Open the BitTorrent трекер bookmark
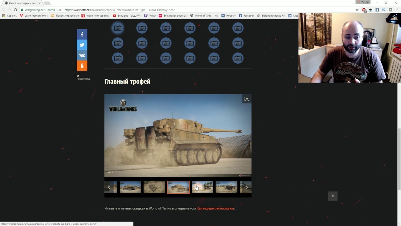Viewport: 401px width, 226px height. (271, 16)
